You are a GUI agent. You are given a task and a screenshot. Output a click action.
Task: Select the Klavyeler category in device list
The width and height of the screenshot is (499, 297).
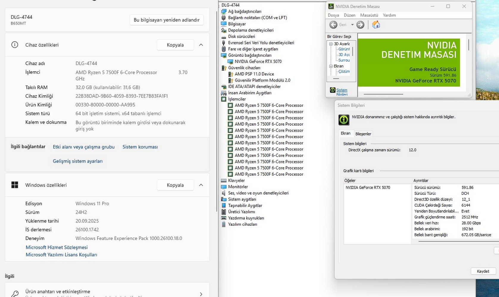236,181
